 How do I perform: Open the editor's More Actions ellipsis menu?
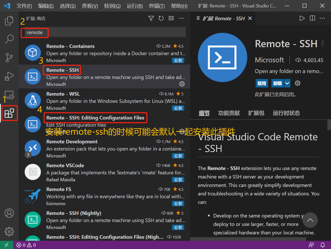322,18
